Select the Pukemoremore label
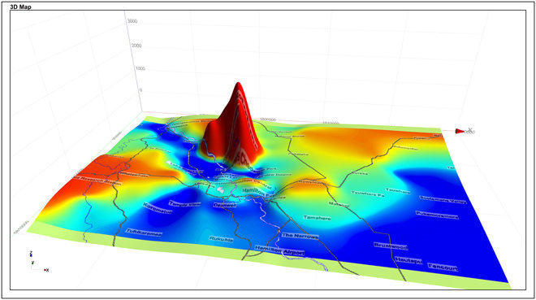Image resolution: width=536 pixels, height=300 pixels. [437, 215]
